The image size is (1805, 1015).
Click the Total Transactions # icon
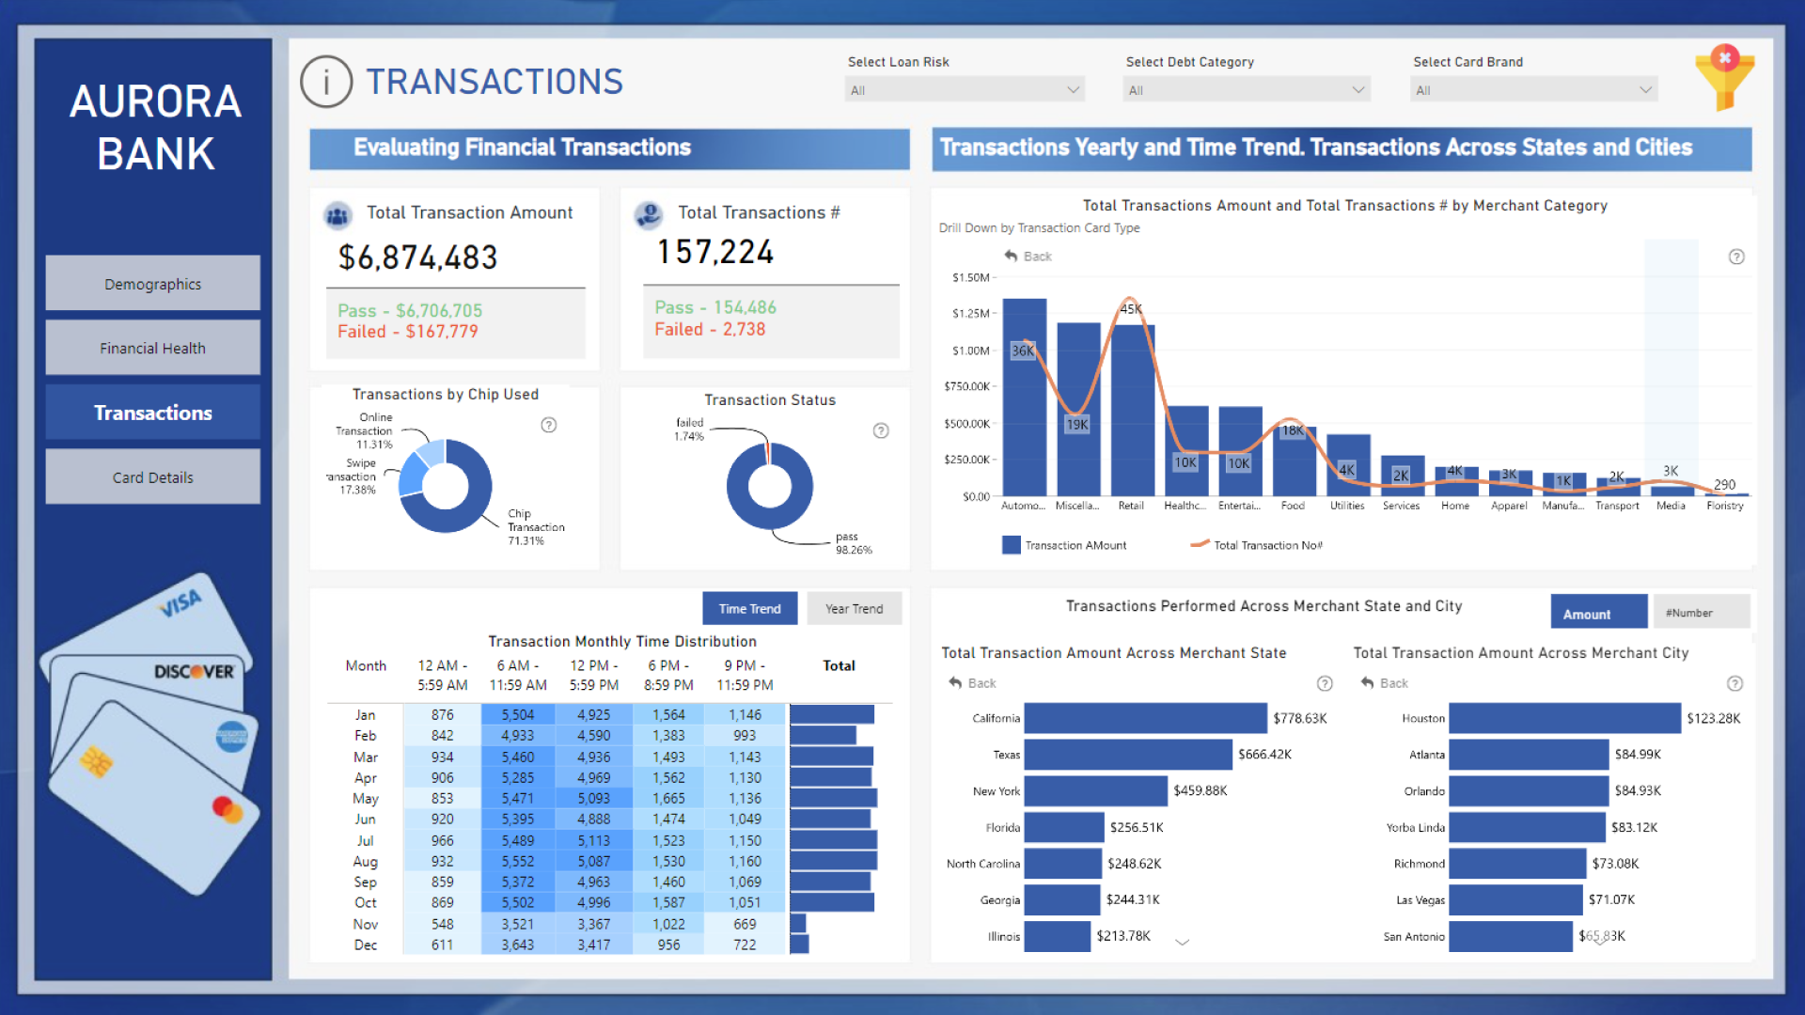(x=649, y=215)
